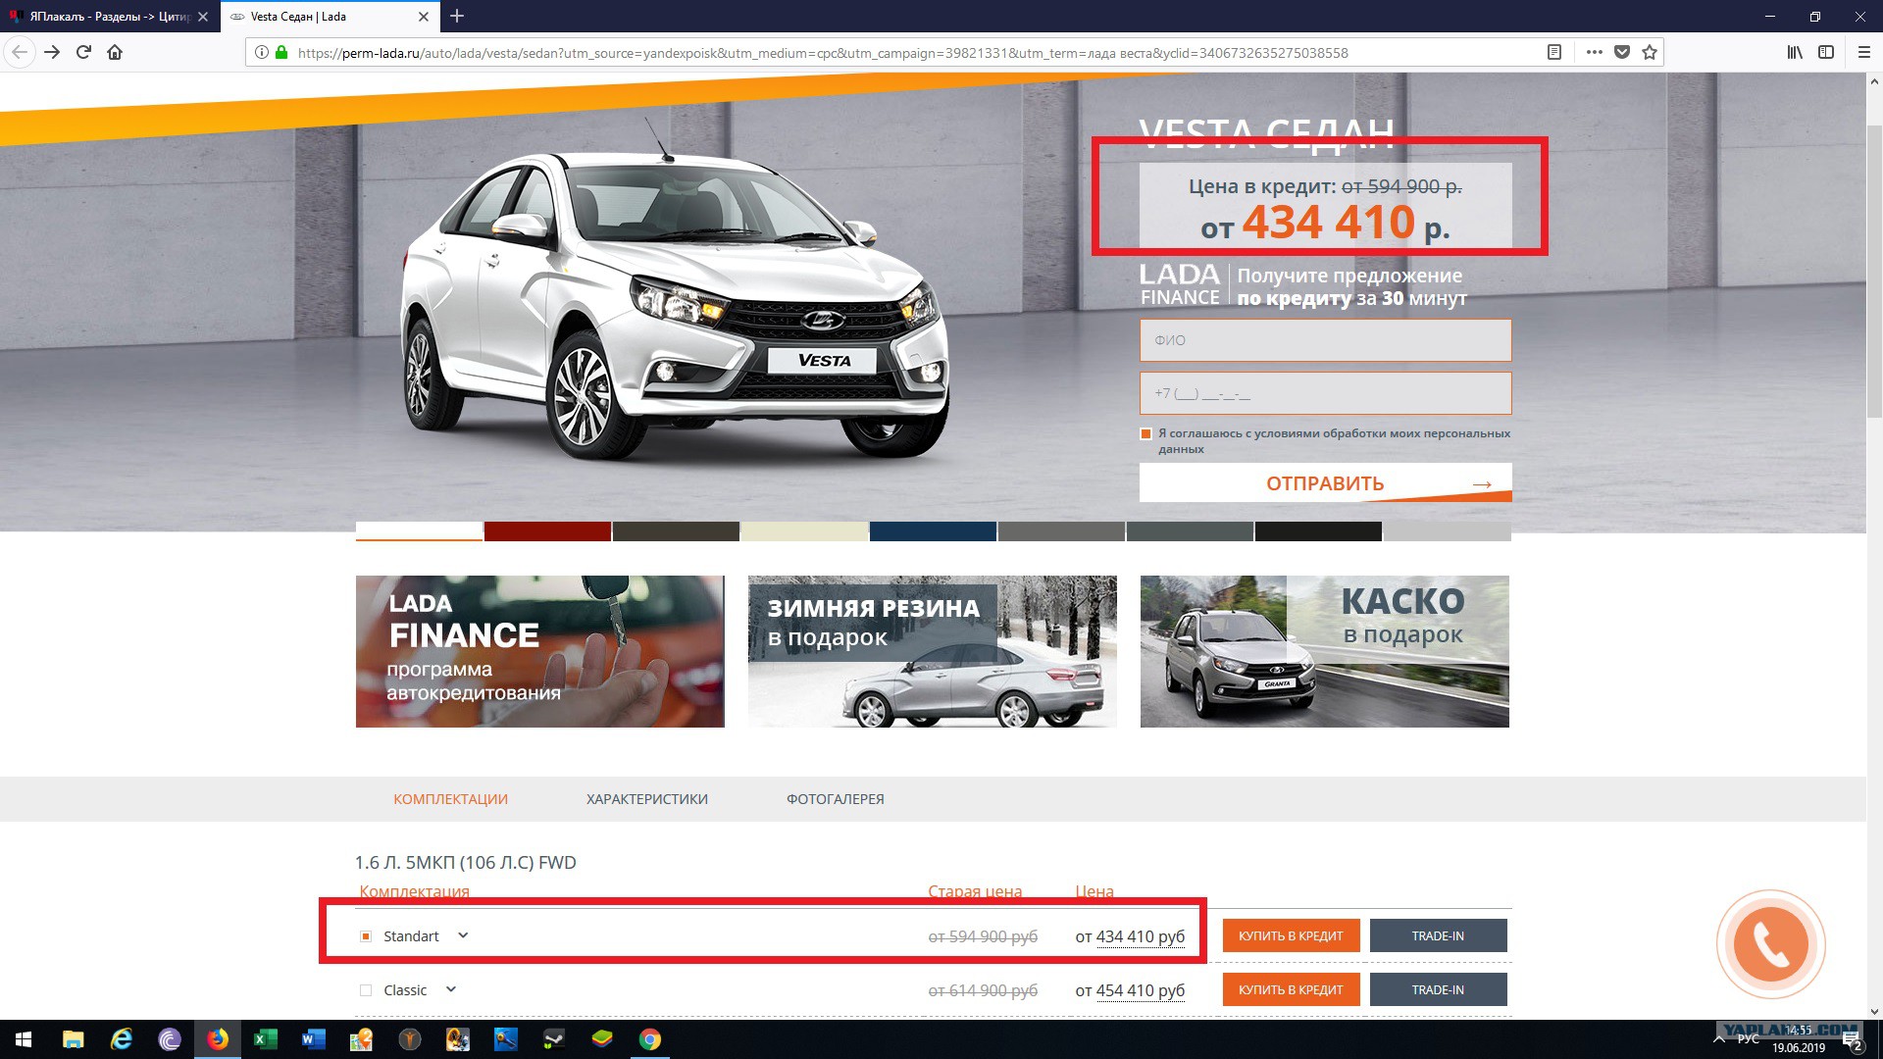Select the beige car color swatch
Screen dimensions: 1883x1059
[804, 531]
